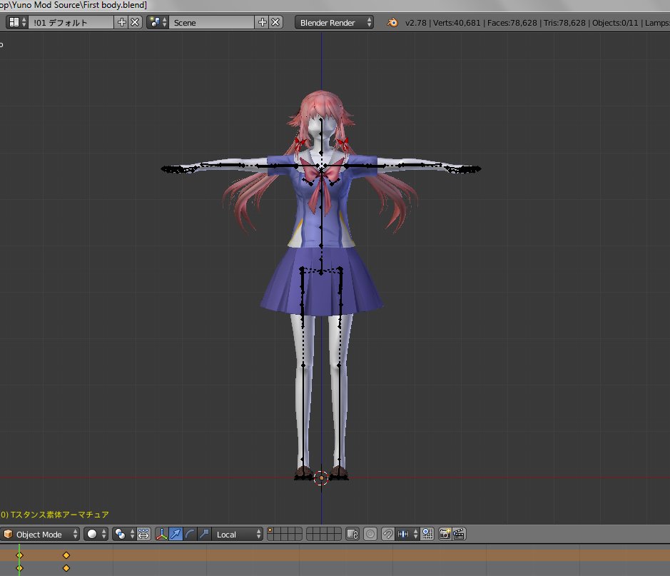Open the Object Mode dropdown
The height and width of the screenshot is (576, 670).
pyautogui.click(x=40, y=534)
